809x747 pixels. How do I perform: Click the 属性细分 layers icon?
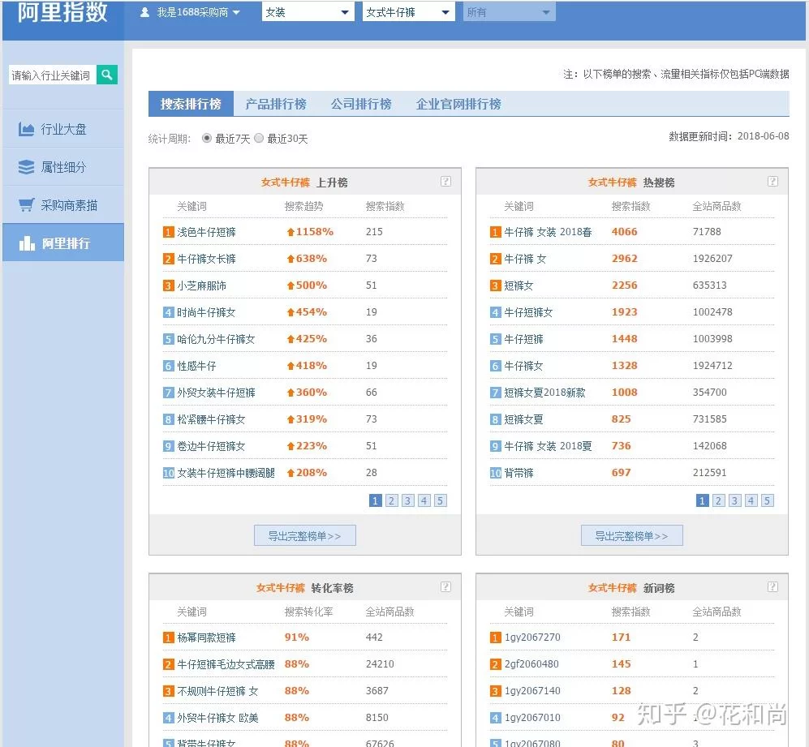pyautogui.click(x=26, y=167)
